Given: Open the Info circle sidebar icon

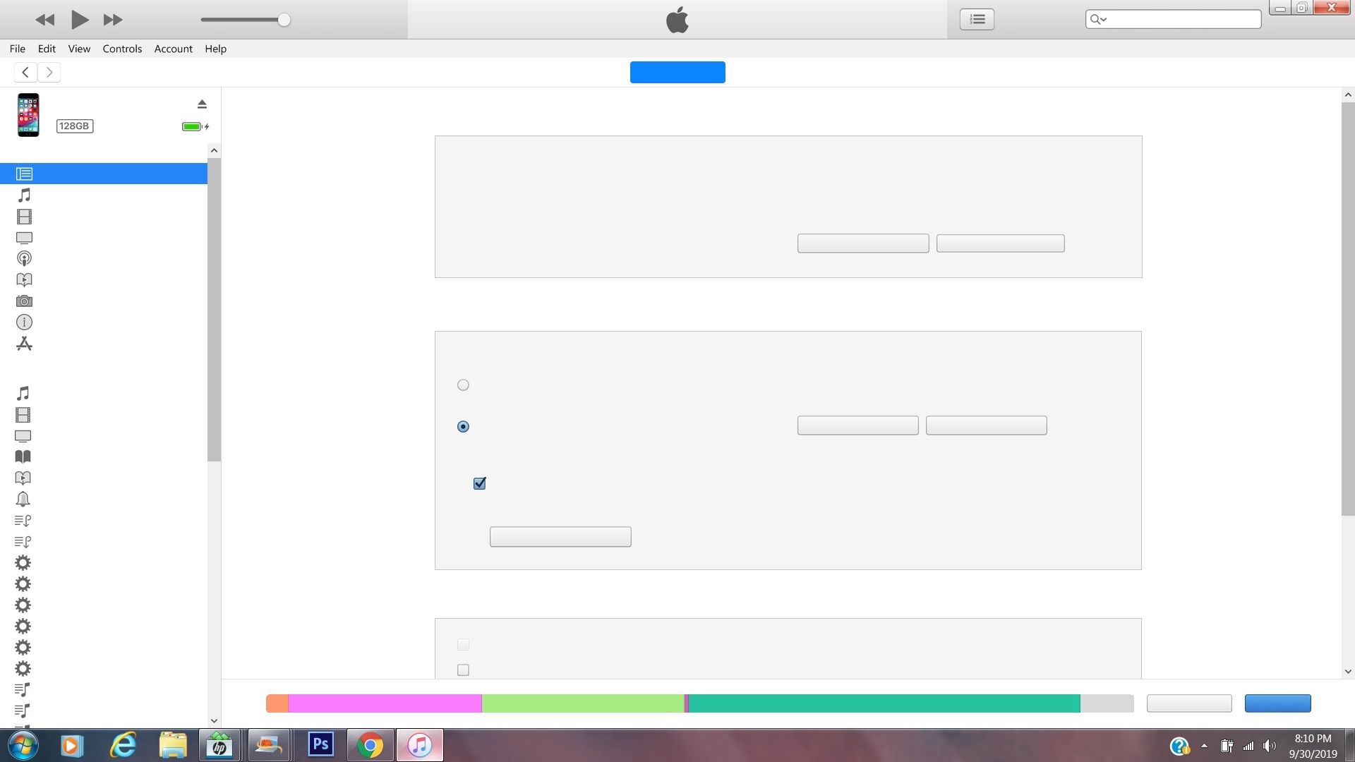Looking at the screenshot, I should click(24, 322).
